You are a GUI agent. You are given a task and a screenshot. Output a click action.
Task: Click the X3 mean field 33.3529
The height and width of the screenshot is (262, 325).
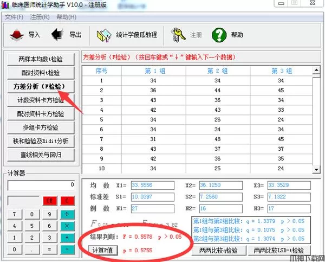[289, 186]
